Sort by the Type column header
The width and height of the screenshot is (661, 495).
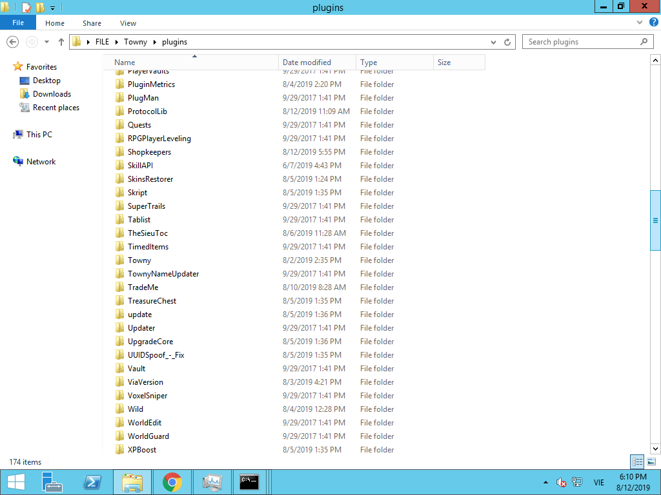(394, 63)
